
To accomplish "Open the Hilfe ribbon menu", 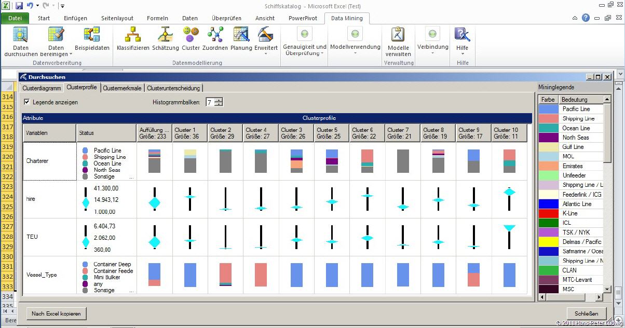I will [x=462, y=41].
